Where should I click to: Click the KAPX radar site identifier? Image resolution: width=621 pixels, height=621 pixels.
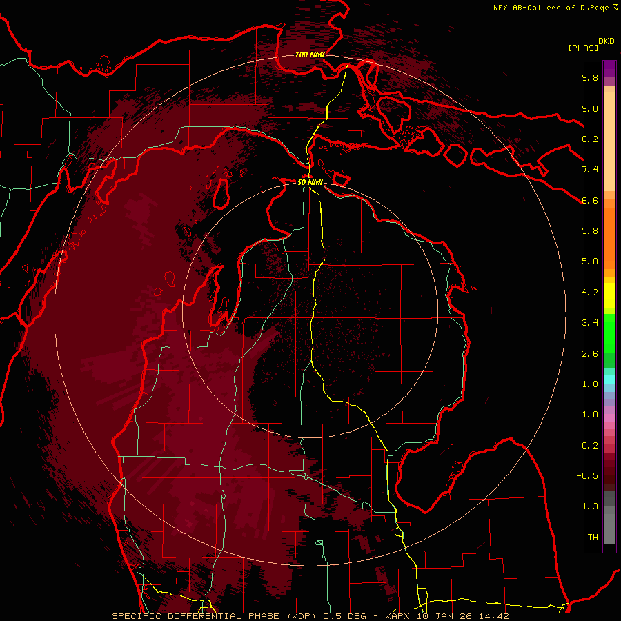point(398,616)
